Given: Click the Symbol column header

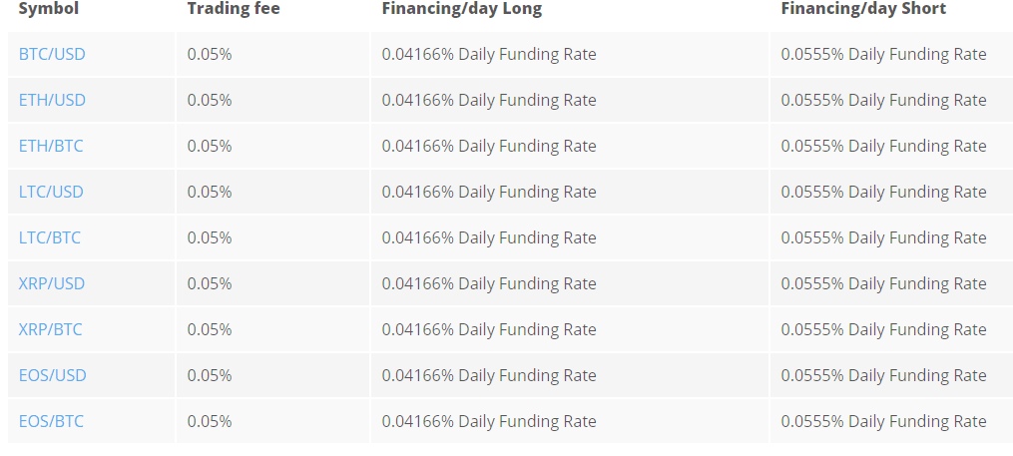Looking at the screenshot, I should coord(48,9).
